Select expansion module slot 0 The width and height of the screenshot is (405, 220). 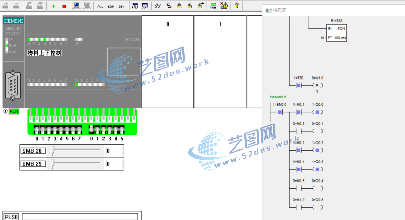[168, 61]
